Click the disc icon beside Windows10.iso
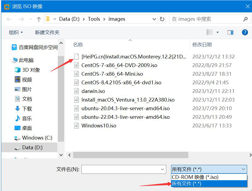Screen dimensions: 252x191 coord(77,126)
